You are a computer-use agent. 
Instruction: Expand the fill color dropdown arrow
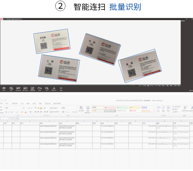click(23, 112)
